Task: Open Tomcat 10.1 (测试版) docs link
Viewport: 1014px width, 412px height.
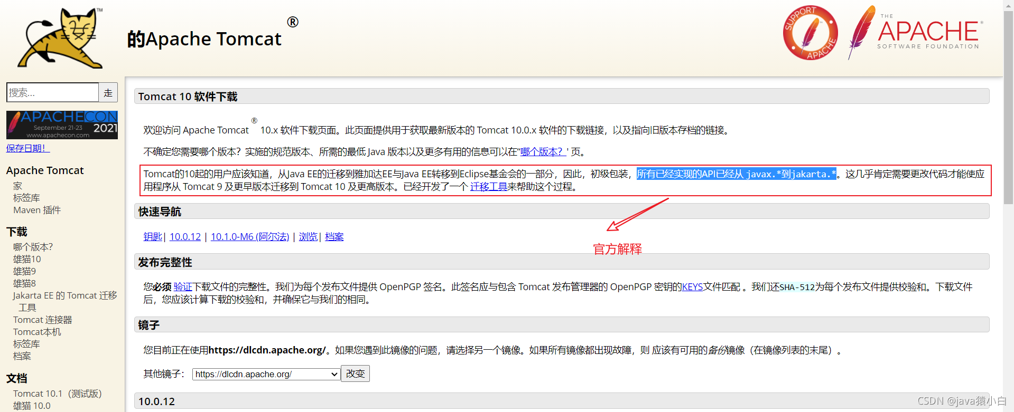Action: pyautogui.click(x=58, y=394)
